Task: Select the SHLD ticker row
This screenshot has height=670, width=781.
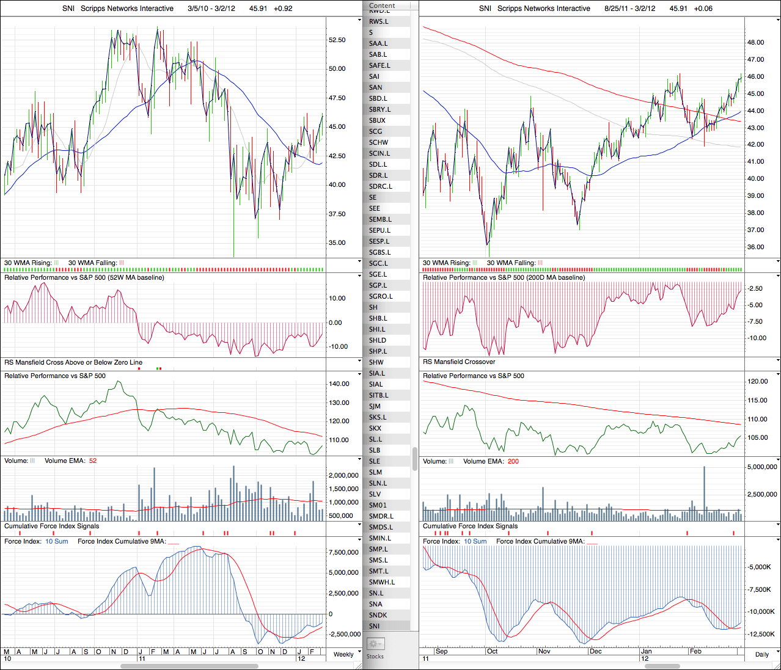Action: [x=378, y=340]
